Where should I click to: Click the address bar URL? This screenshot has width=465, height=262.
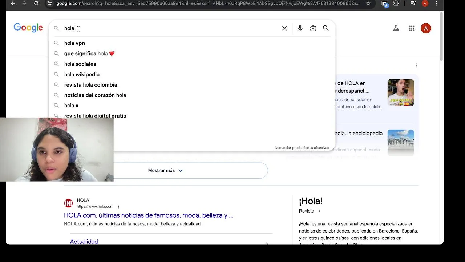(x=208, y=3)
